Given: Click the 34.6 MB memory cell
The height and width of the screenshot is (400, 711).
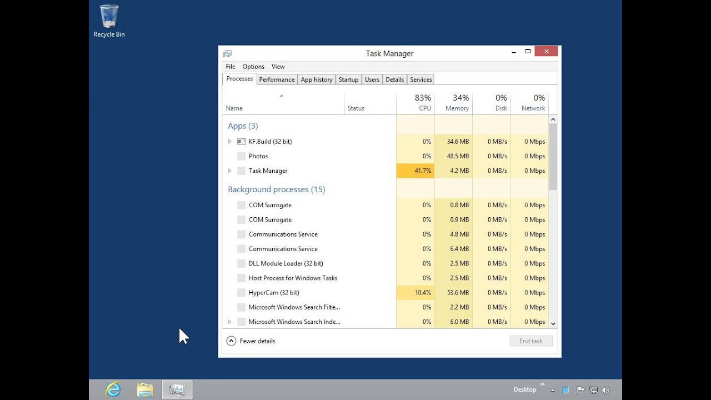Looking at the screenshot, I should click(453, 142).
